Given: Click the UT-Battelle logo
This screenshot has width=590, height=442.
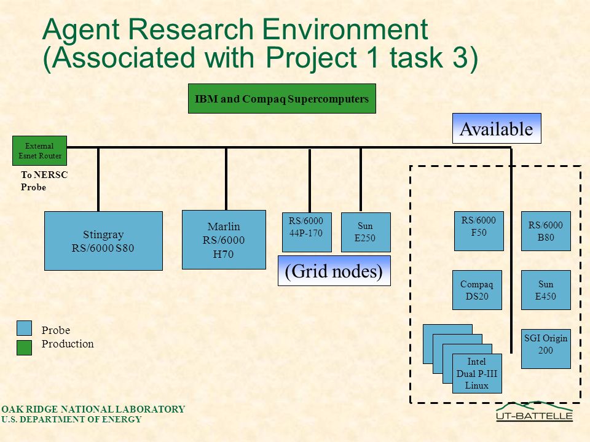Looking at the screenshot, I should pos(534,411).
